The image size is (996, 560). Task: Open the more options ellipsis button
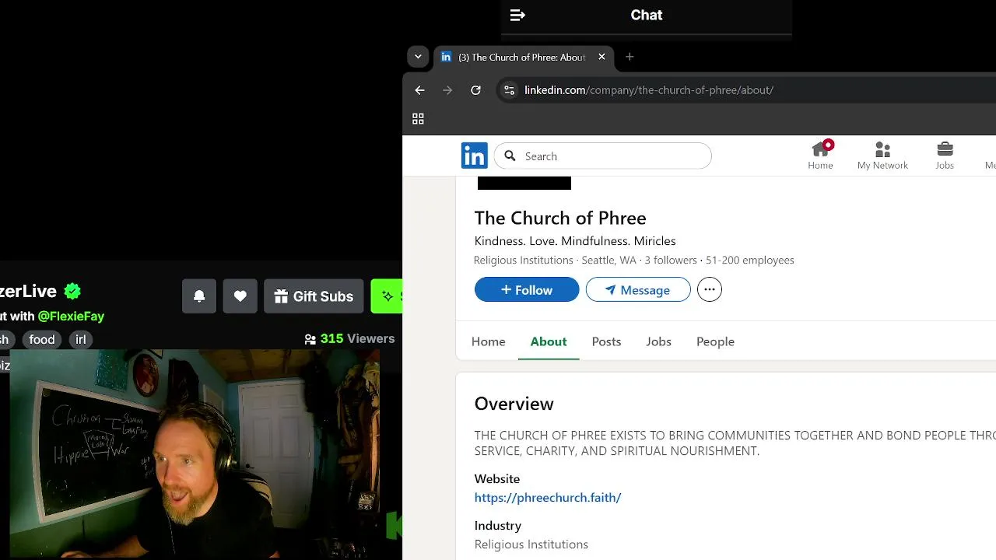(710, 289)
